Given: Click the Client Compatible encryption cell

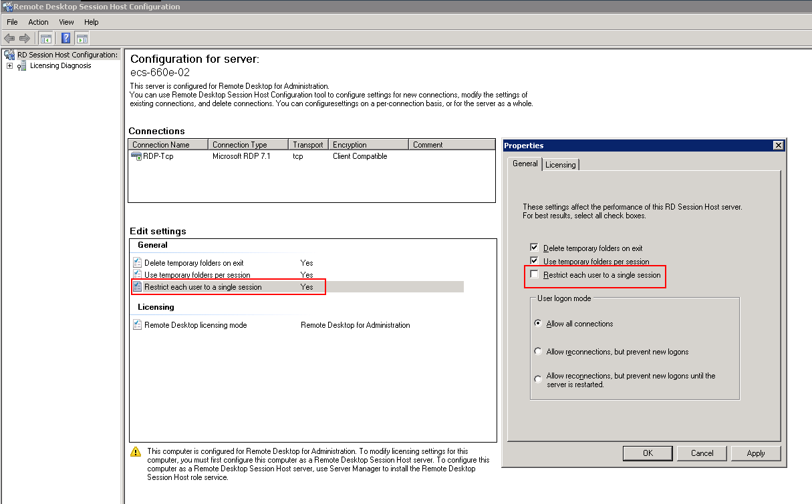Looking at the screenshot, I should pyautogui.click(x=360, y=156).
